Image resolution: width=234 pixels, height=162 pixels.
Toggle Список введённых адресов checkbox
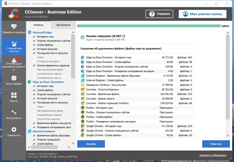click(34, 65)
